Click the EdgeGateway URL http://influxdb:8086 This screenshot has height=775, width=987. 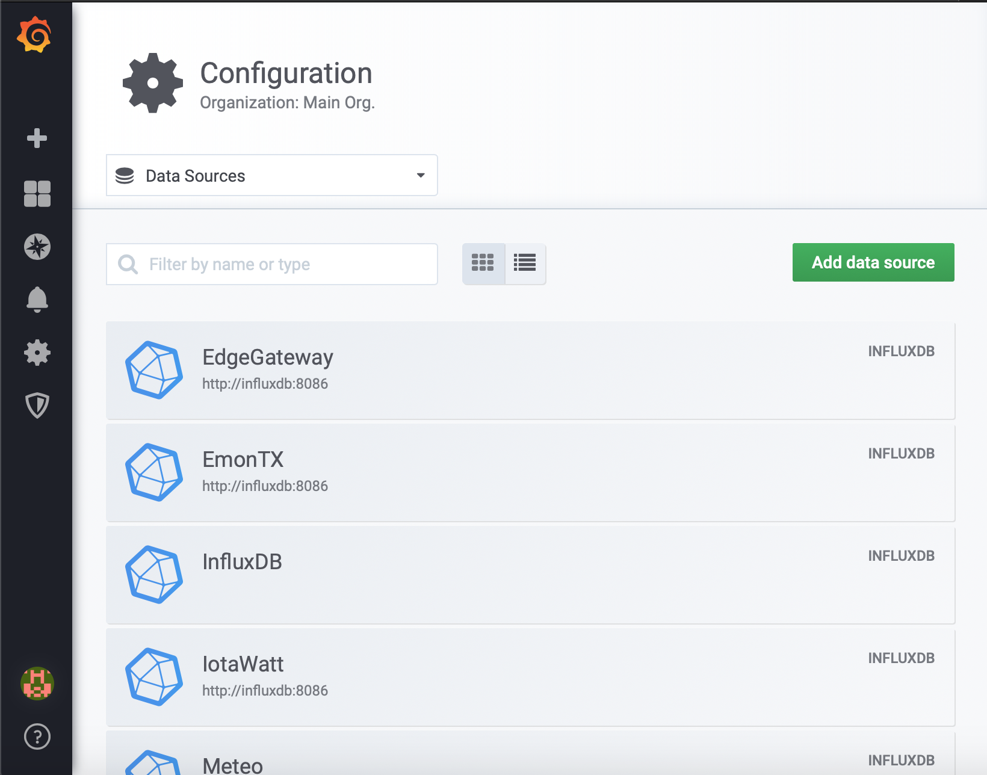(x=265, y=384)
